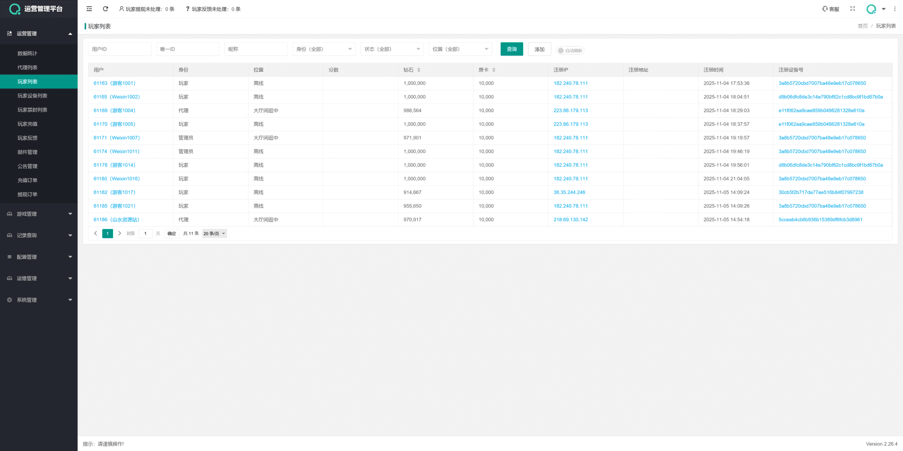The width and height of the screenshot is (903, 451).
Task: Open 充值订单 in the sidebar
Action: [x=28, y=180]
